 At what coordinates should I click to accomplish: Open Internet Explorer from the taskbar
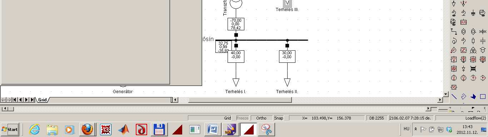(x=35, y=130)
